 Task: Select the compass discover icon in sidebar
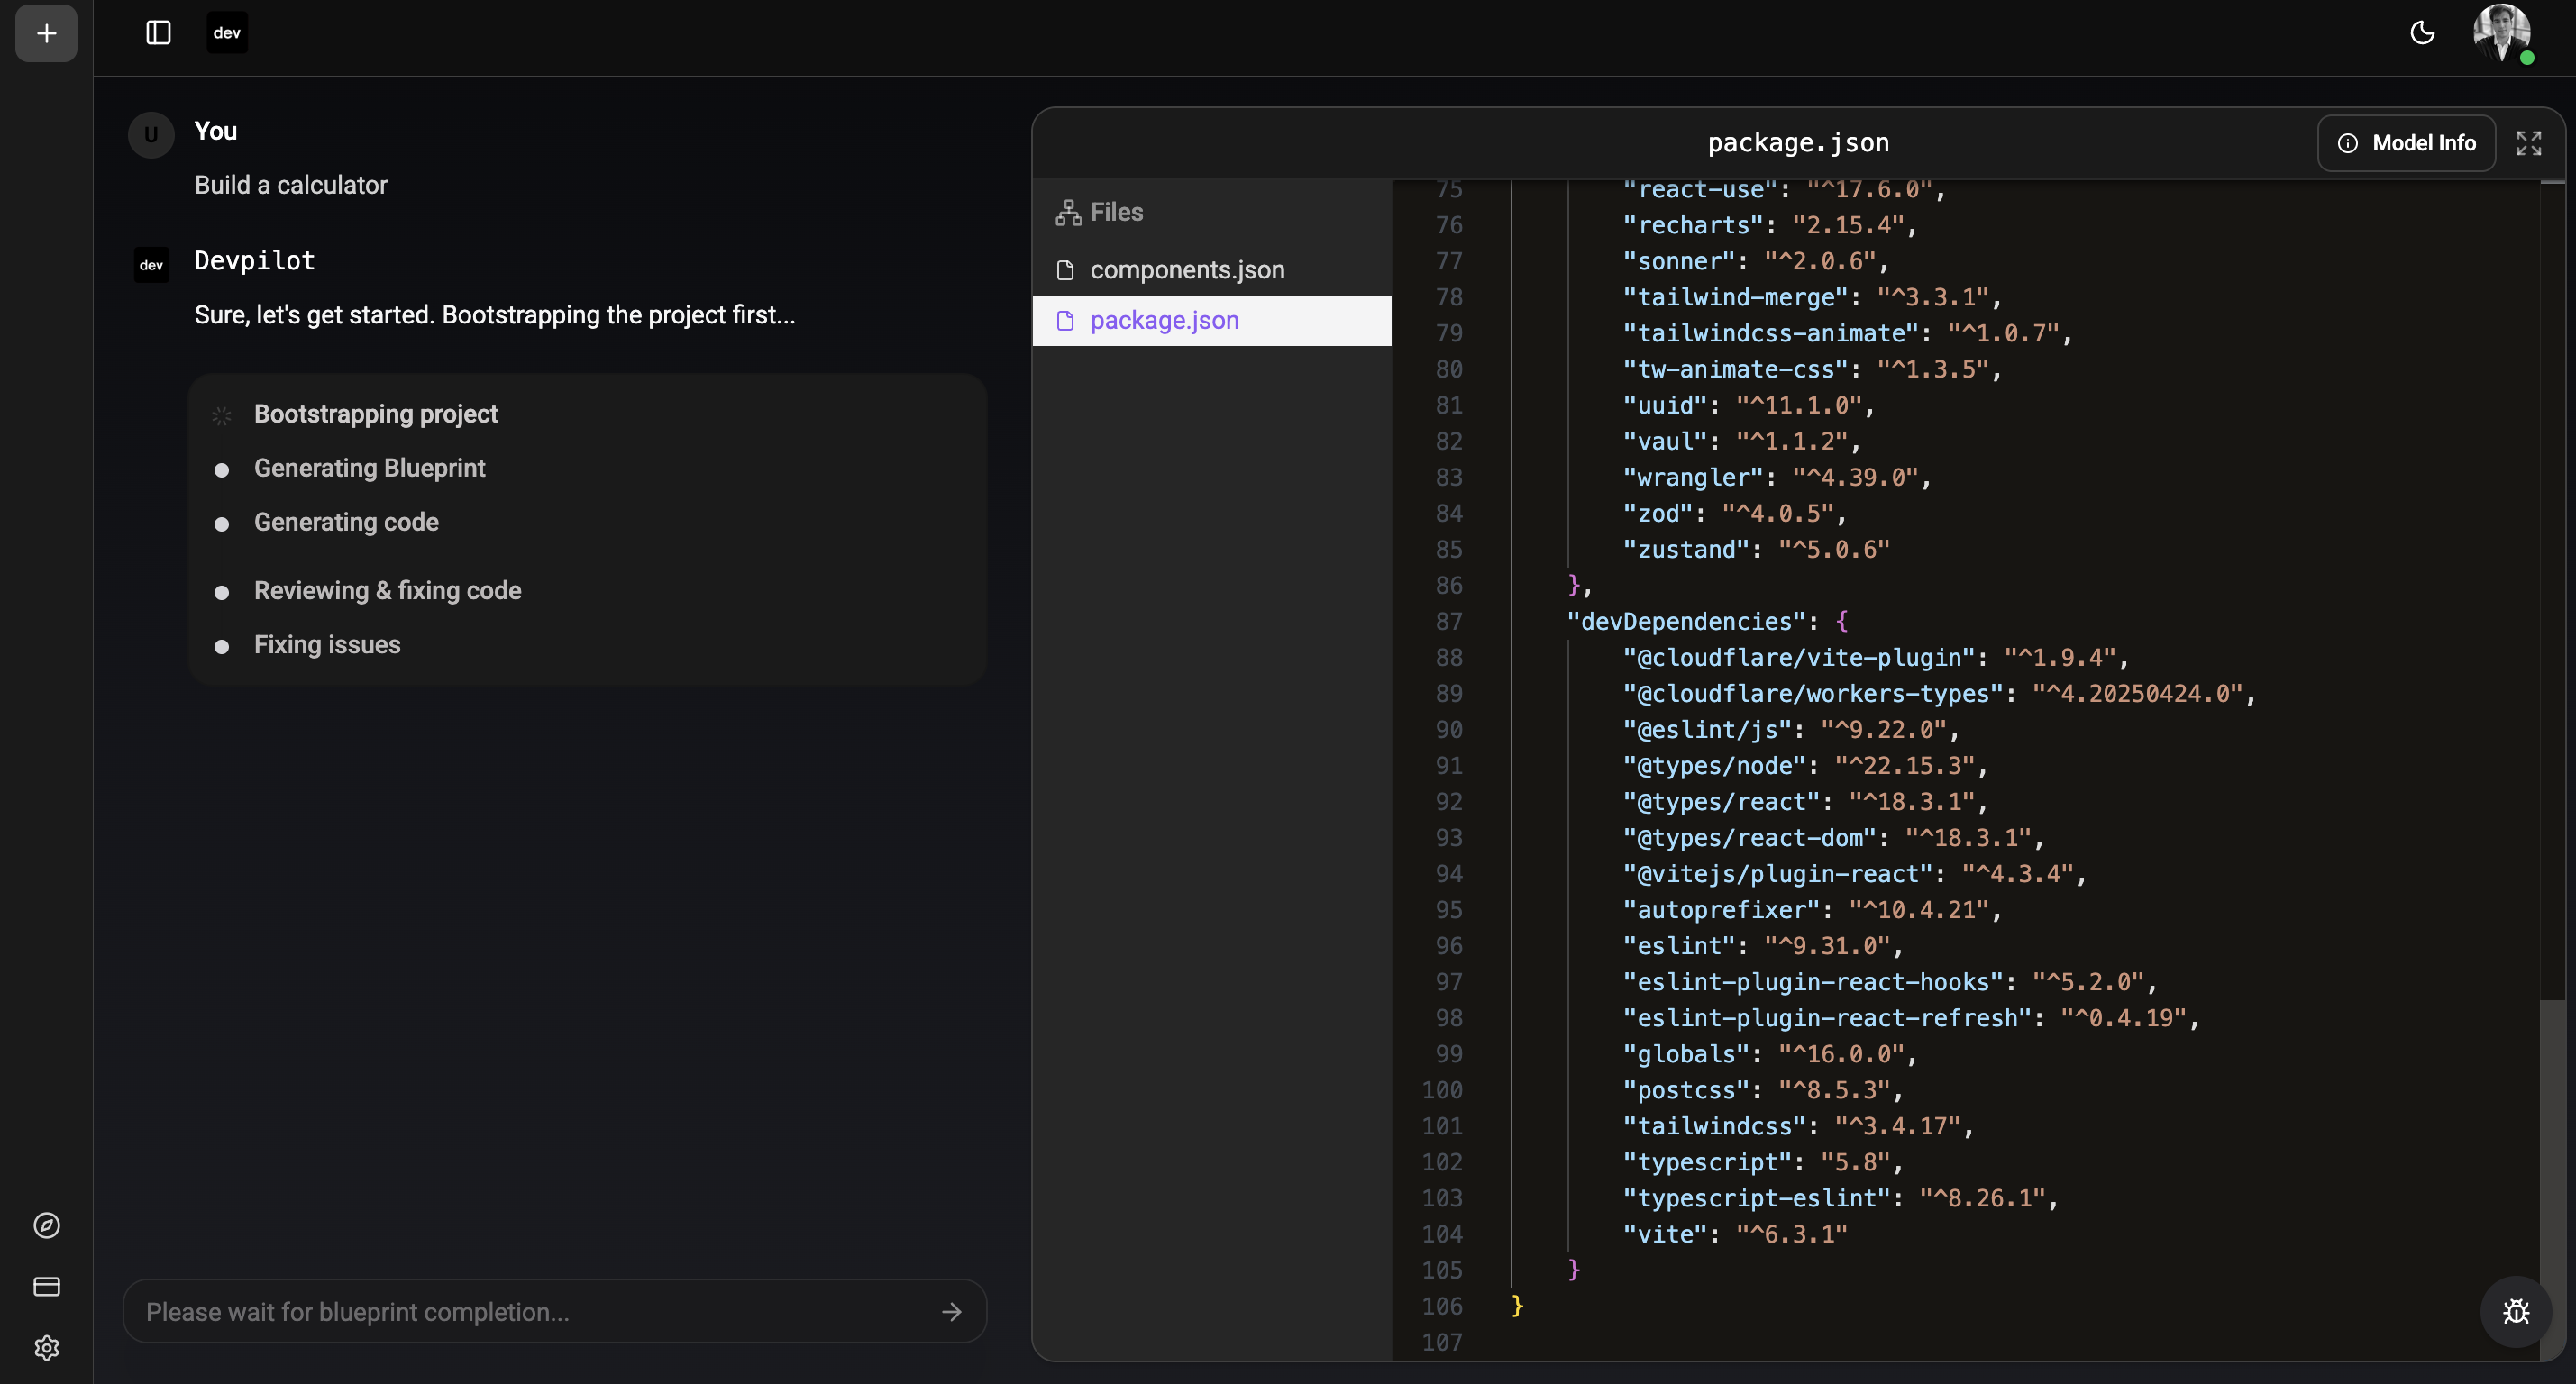tap(46, 1225)
